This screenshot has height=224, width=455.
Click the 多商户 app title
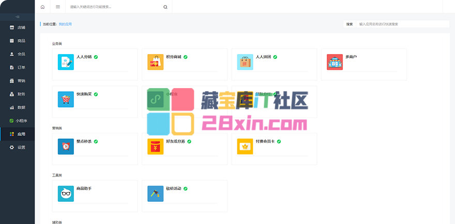[352, 57]
